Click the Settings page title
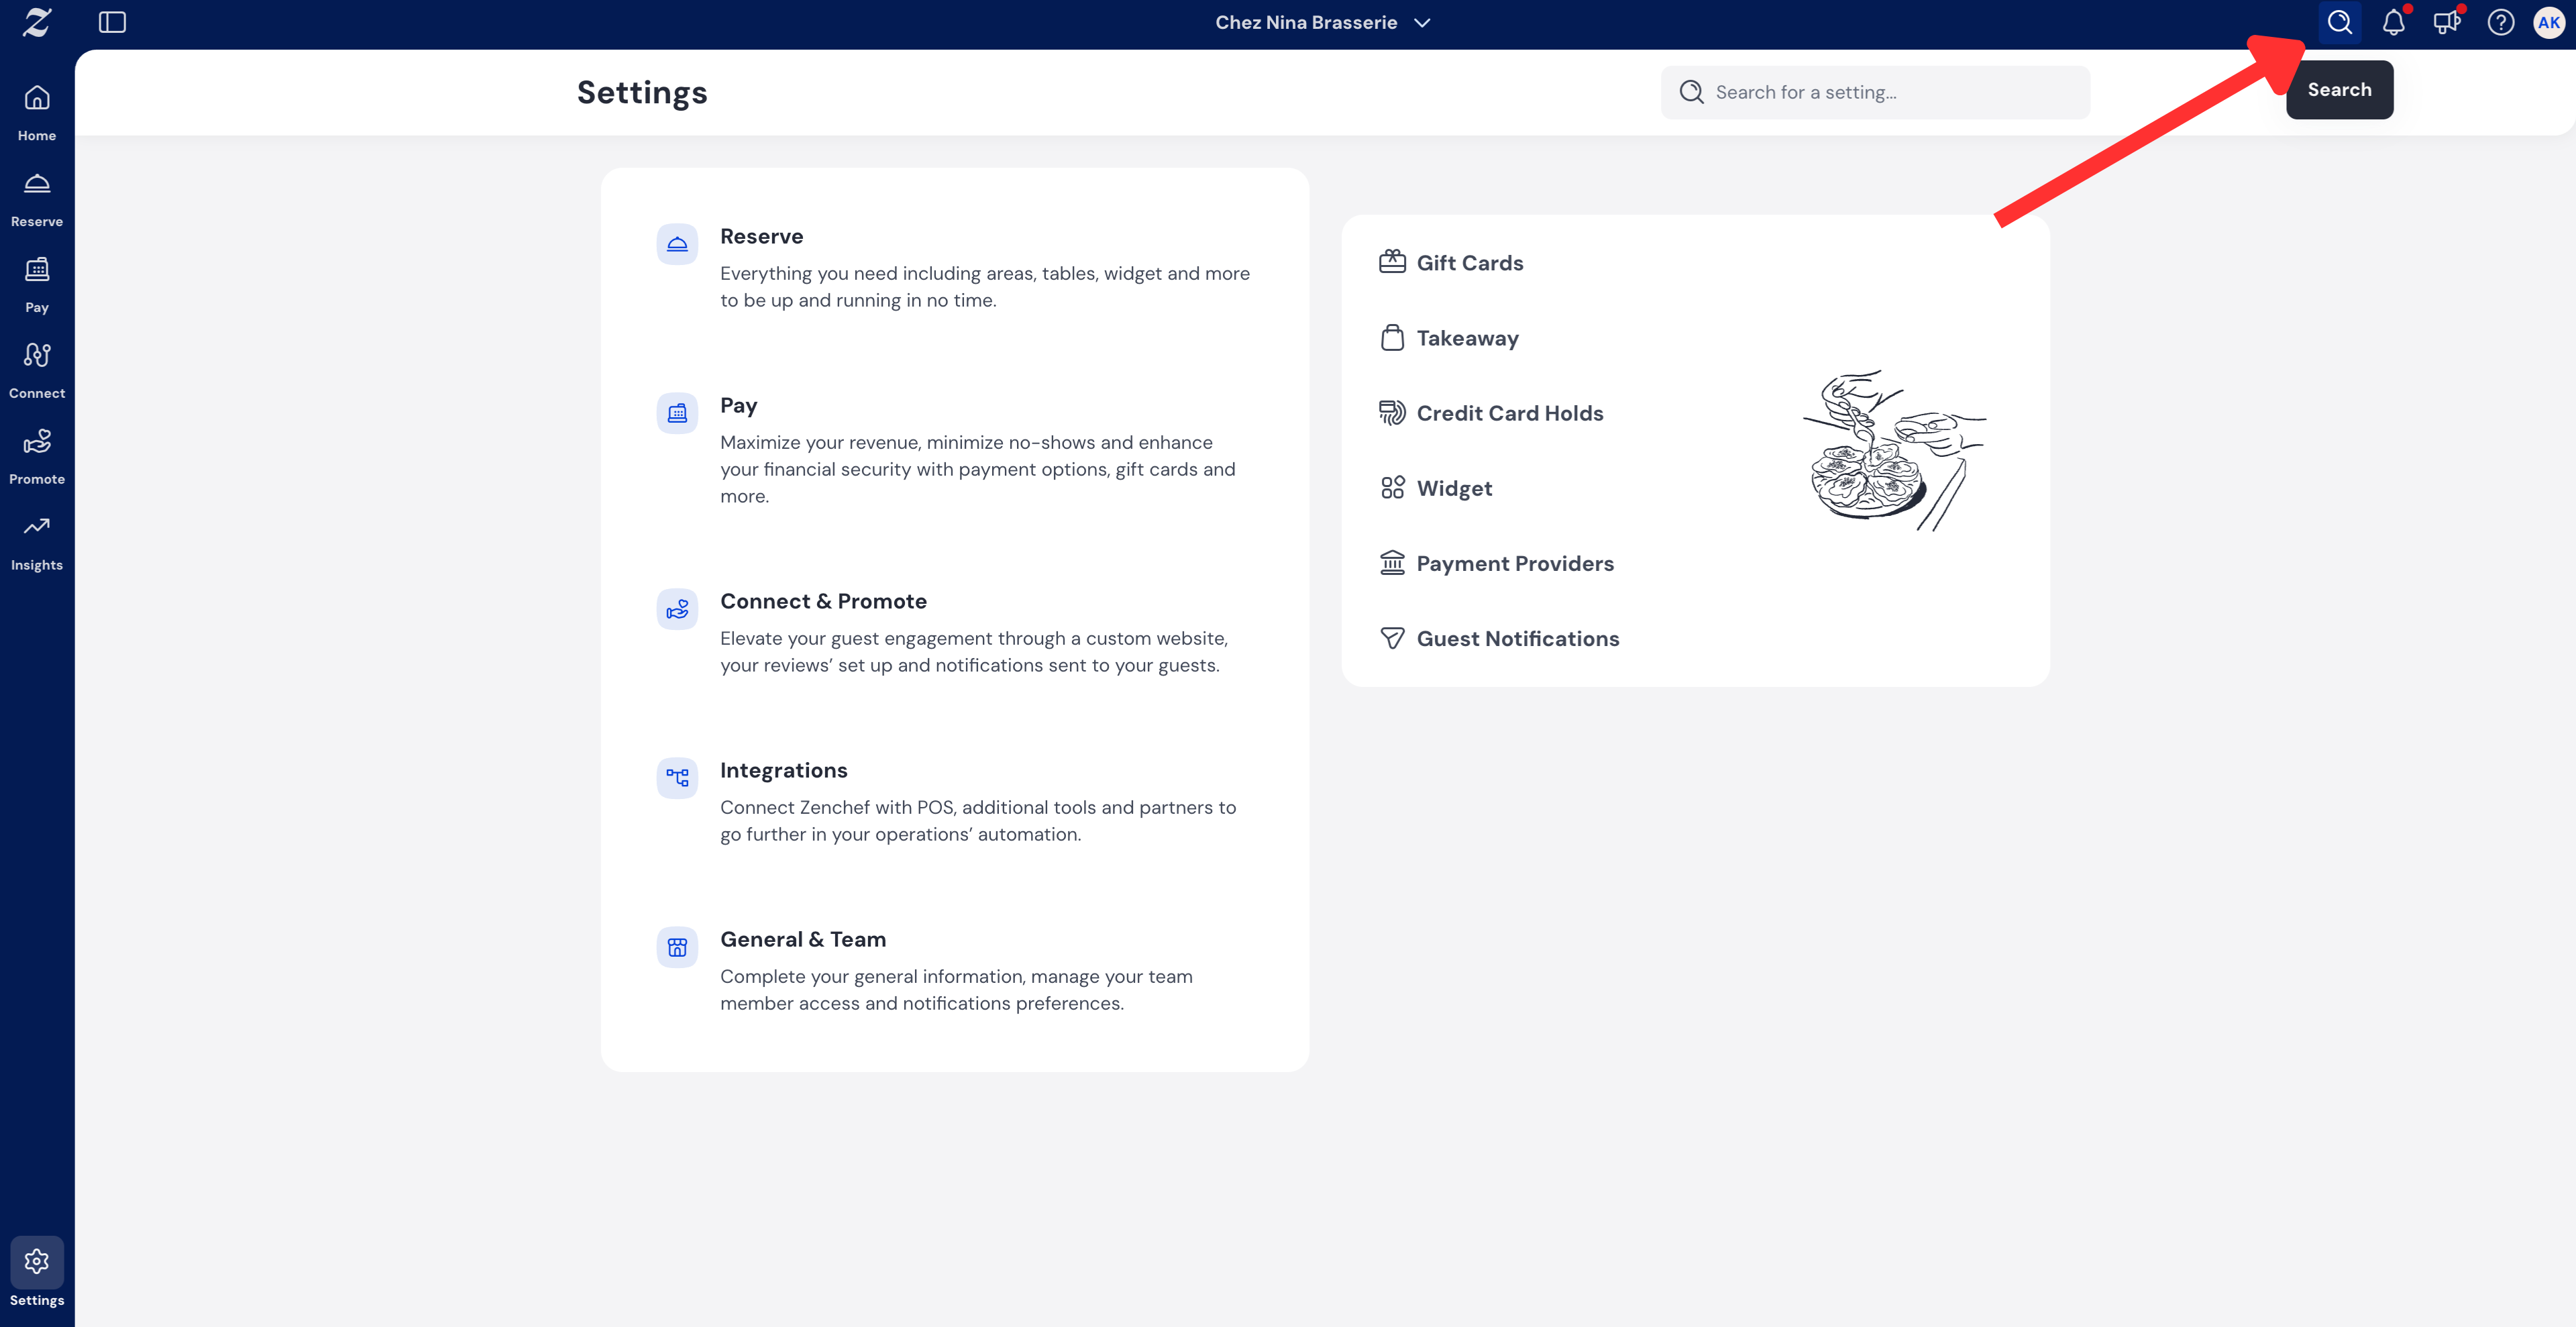The image size is (2576, 1327). click(x=642, y=92)
